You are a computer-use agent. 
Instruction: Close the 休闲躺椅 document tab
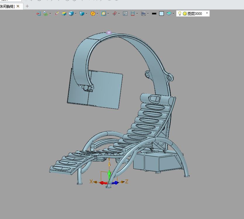click(18, 6)
